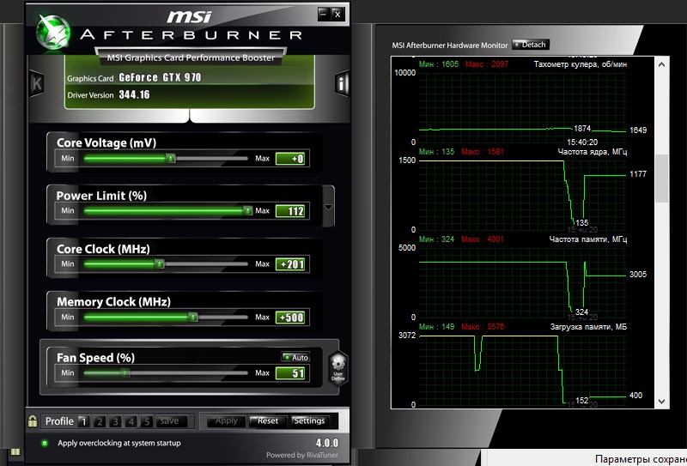The image size is (687, 466).
Task: Click the hardware monitor scrollbar thumb
Action: [x=661, y=179]
